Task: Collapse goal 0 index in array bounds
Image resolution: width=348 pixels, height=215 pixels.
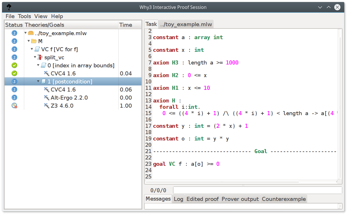Action: (x=38, y=65)
